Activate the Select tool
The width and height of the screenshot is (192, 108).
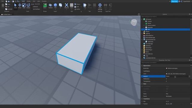click(x=15, y=6)
